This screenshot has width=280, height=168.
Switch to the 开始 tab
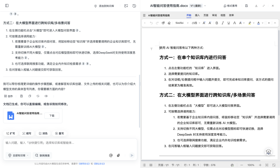coord(189,15)
